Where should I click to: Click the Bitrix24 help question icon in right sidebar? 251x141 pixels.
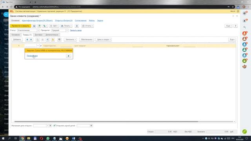[x=244, y=13]
